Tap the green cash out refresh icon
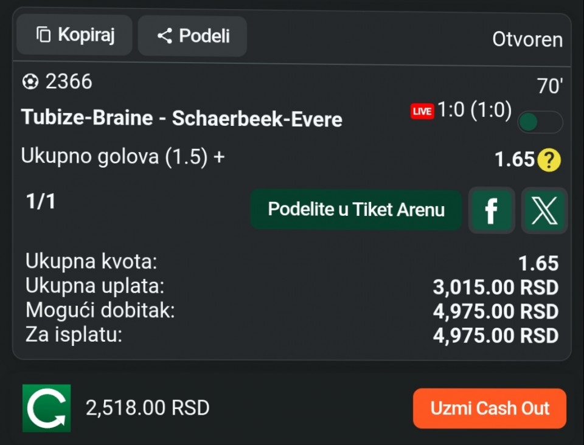 pos(47,408)
